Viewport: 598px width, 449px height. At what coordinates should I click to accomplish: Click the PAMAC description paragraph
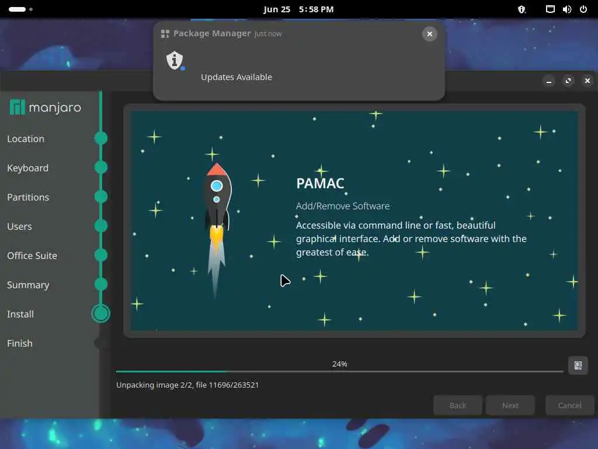411,239
